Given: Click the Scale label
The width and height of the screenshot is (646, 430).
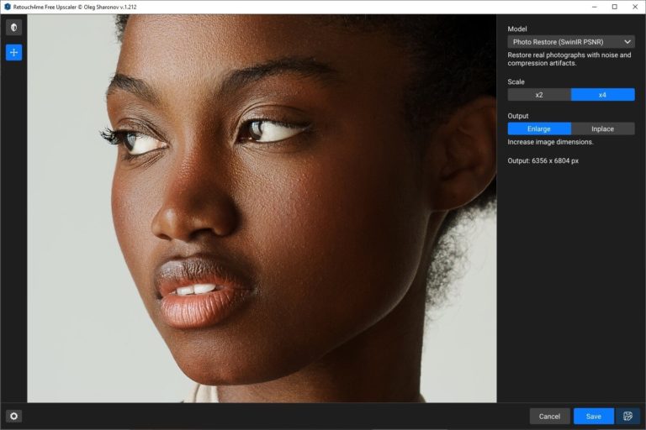Looking at the screenshot, I should [516, 82].
